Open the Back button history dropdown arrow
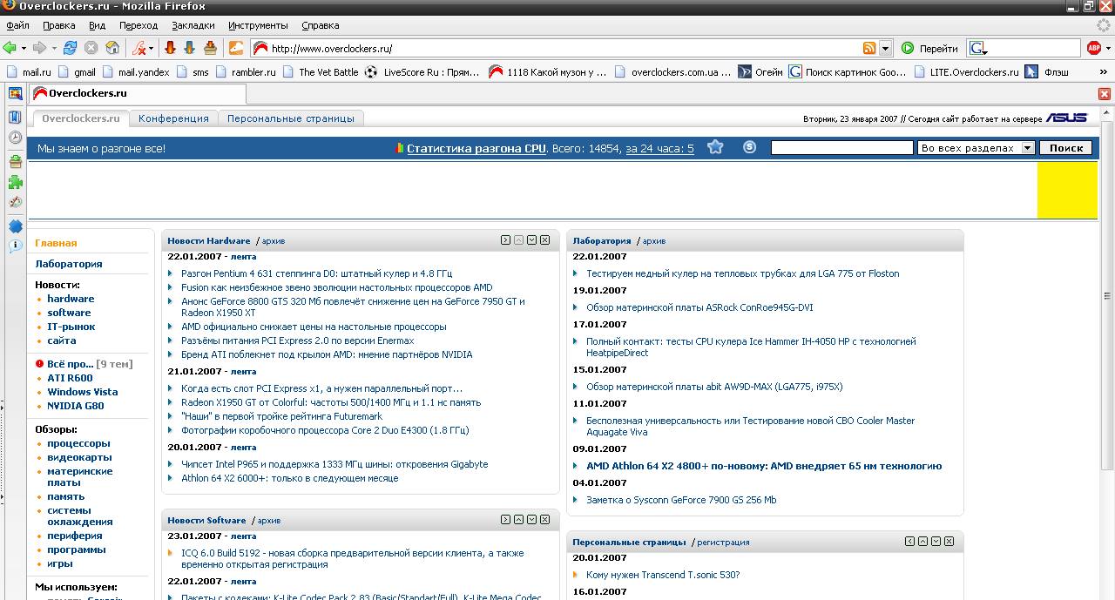The image size is (1115, 600). 23,49
